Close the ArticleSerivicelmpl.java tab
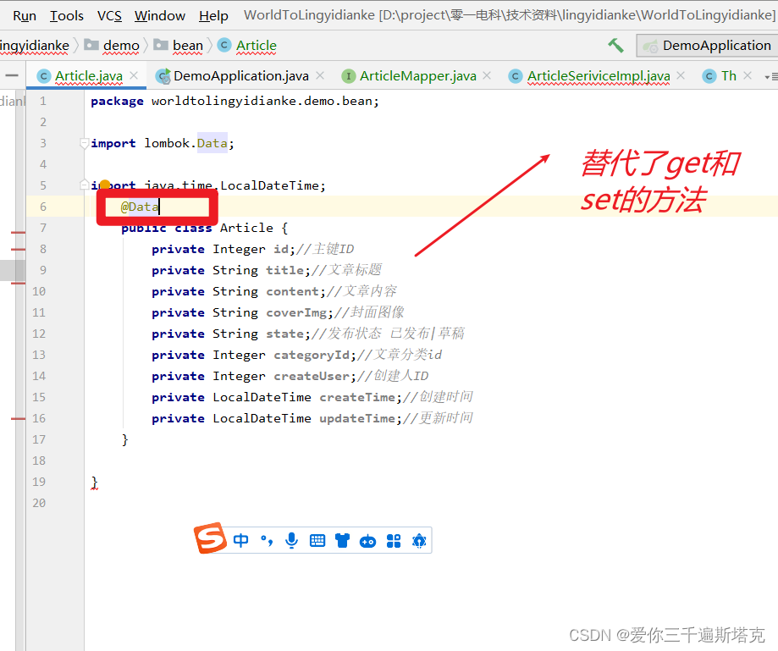 tap(681, 75)
